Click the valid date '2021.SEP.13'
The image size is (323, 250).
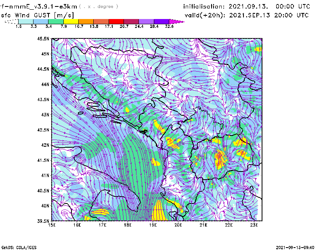tap(250, 15)
